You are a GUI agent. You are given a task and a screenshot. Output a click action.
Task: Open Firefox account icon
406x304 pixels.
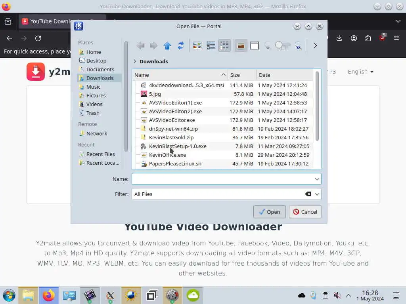[x=354, y=38]
